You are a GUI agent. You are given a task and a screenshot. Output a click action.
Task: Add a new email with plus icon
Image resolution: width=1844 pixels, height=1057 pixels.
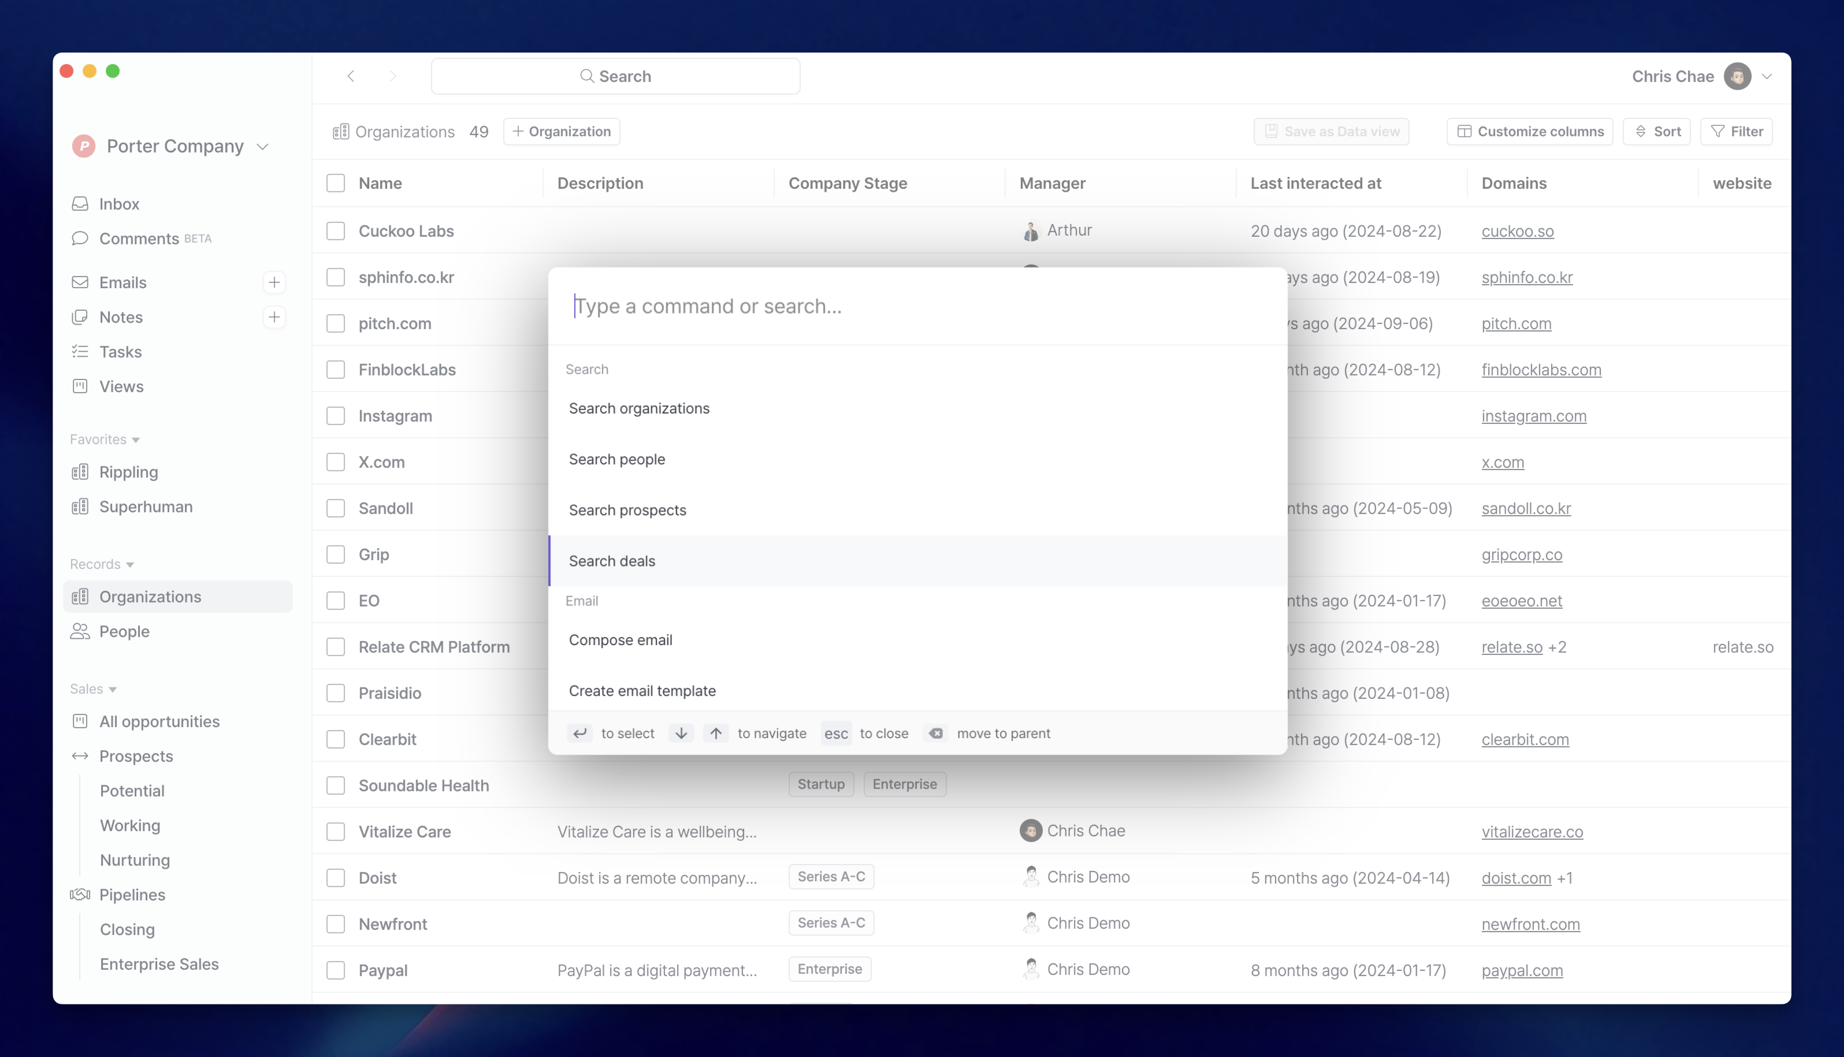274,282
